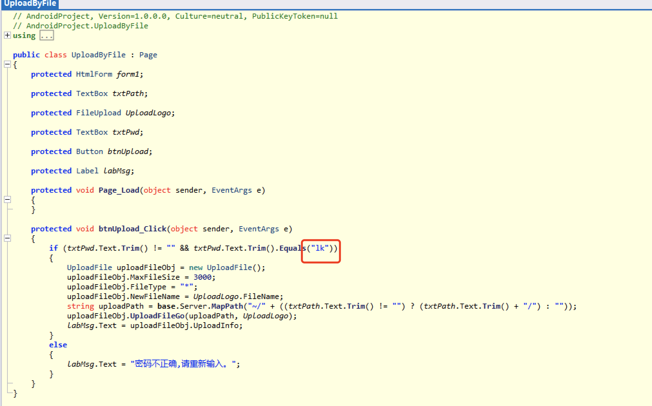This screenshot has height=406, width=652.
Task: Open the Label type before labMsg
Action: (87, 171)
